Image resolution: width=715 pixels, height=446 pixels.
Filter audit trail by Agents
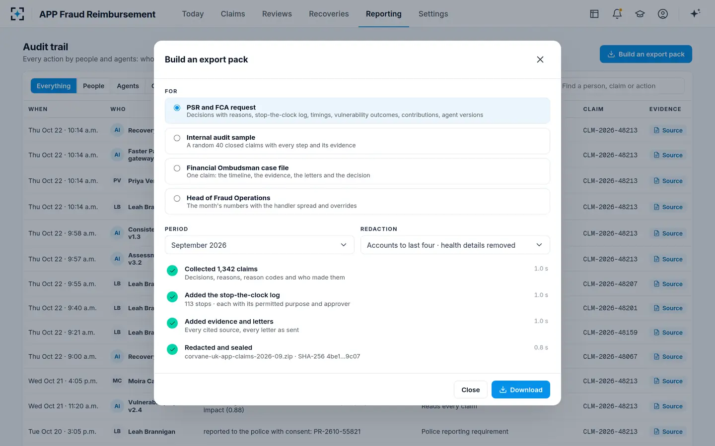click(128, 86)
